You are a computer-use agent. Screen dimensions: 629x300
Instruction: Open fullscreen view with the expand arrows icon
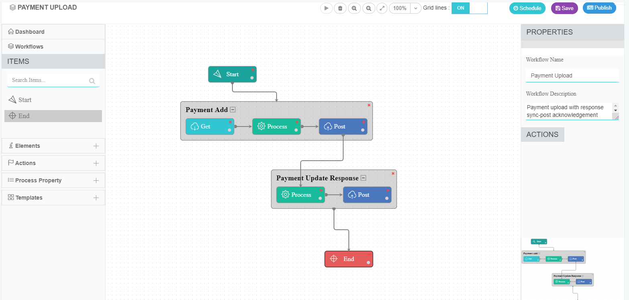382,8
